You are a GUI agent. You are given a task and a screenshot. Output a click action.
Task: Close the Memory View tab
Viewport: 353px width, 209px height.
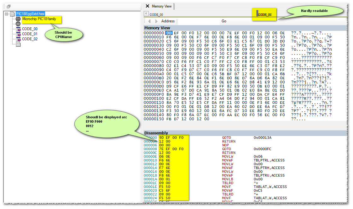coord(148,6)
